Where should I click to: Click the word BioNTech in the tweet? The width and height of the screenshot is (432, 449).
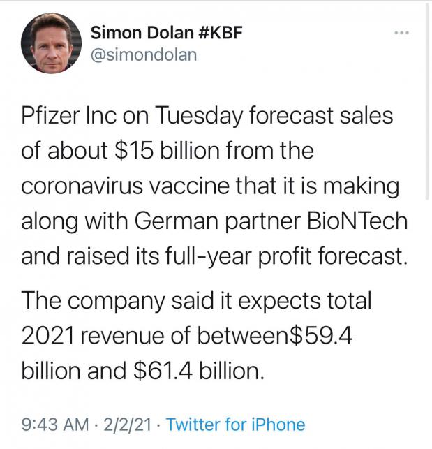pyautogui.click(x=357, y=221)
